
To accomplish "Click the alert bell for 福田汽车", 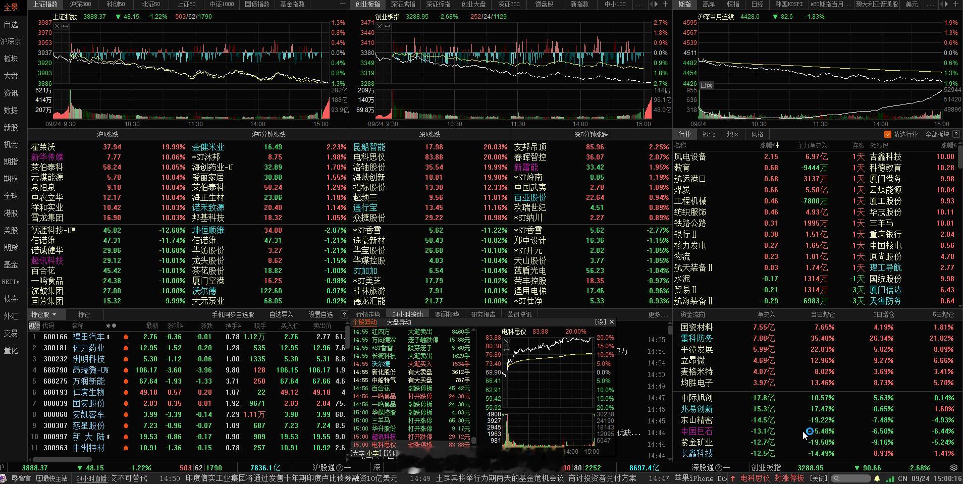I will tap(125, 337).
